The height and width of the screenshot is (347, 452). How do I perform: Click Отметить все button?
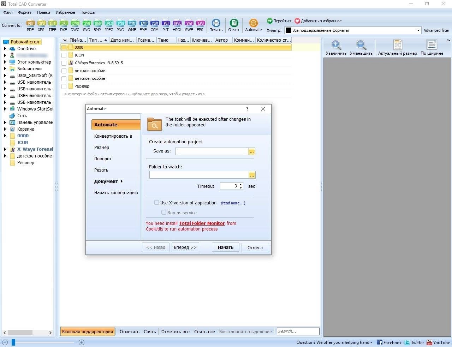176,332
